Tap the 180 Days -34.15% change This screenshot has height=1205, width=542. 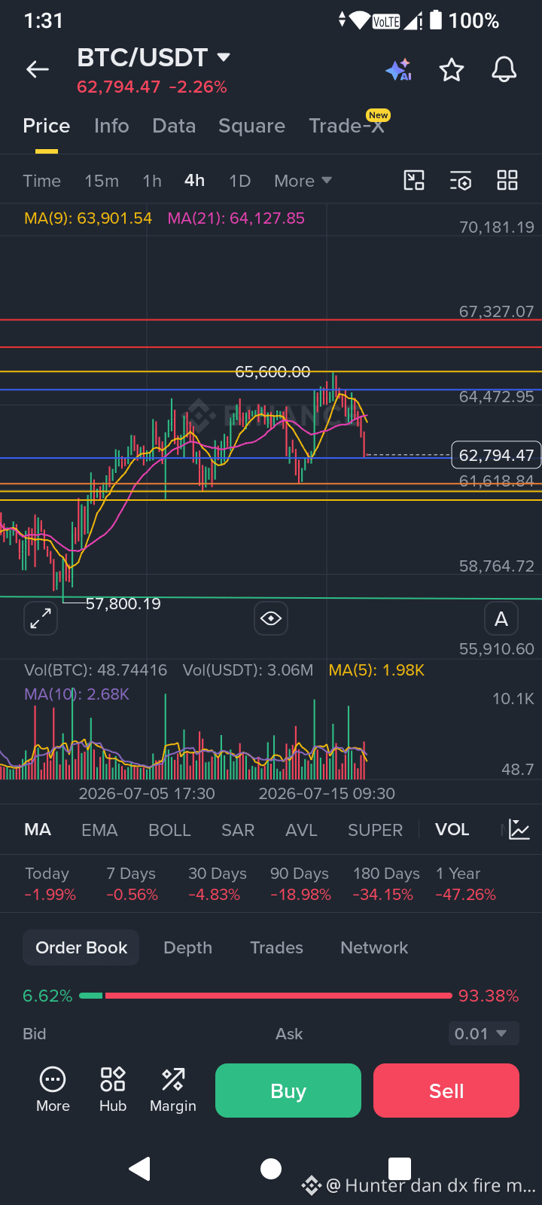tap(385, 884)
